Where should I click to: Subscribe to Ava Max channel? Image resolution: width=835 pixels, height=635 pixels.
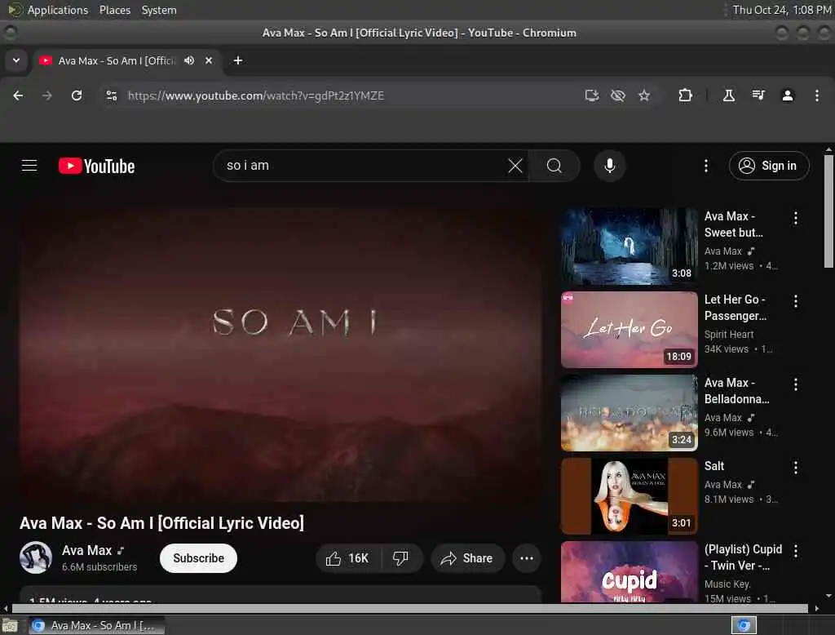pos(198,558)
